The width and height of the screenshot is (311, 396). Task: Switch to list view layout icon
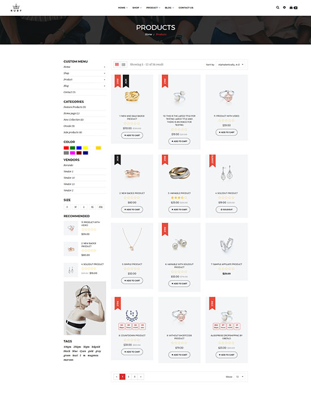pyautogui.click(x=123, y=64)
